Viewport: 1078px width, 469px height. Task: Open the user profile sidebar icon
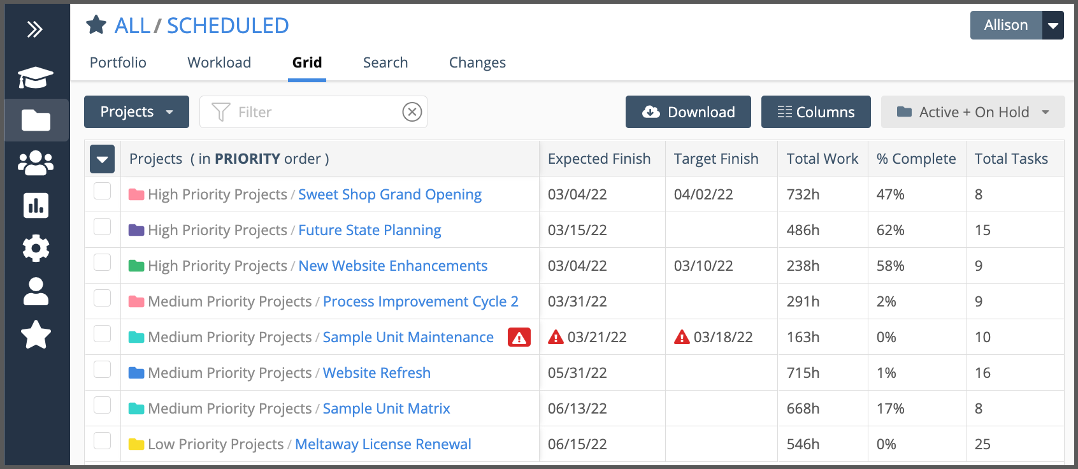coord(36,291)
